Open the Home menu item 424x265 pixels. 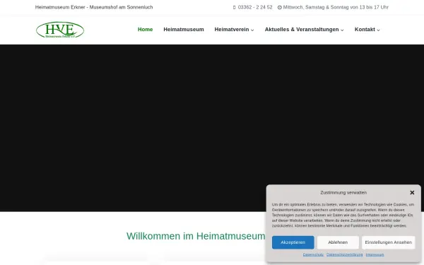pyautogui.click(x=145, y=30)
